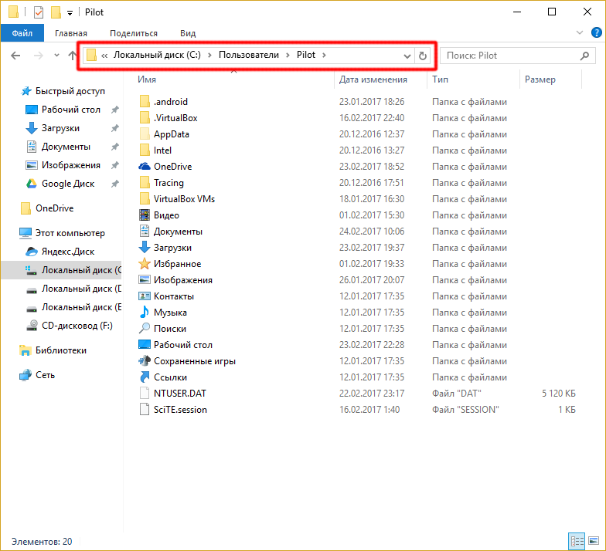Switch to the Главная ribbon tab
Image resolution: width=606 pixels, height=551 pixels.
point(71,33)
